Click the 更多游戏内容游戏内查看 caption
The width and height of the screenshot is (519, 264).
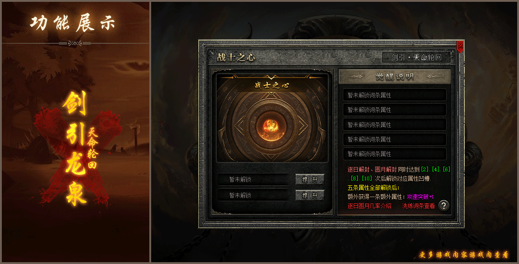point(463,255)
